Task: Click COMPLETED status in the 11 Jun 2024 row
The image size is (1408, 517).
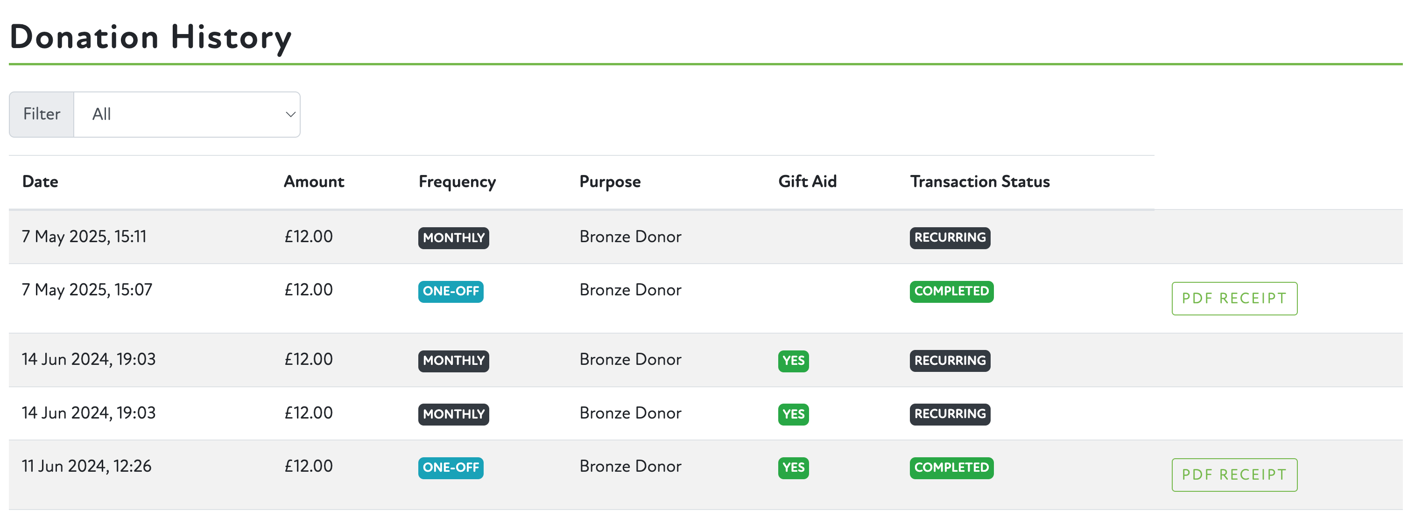Action: (951, 468)
